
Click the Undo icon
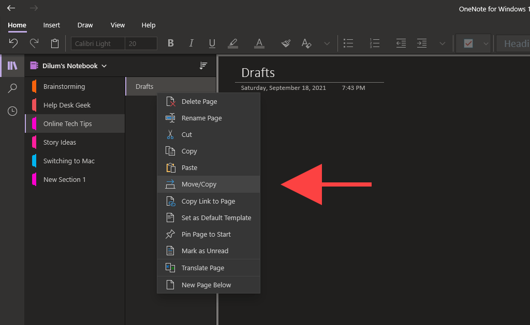[13, 43]
